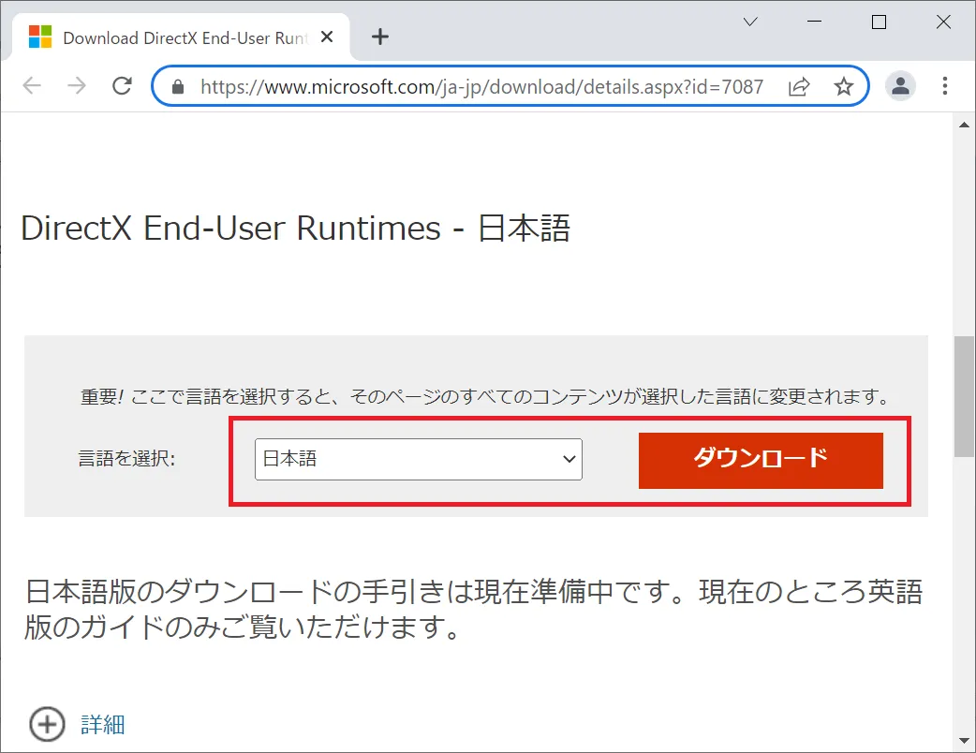Click the address bar URL

[x=481, y=86]
